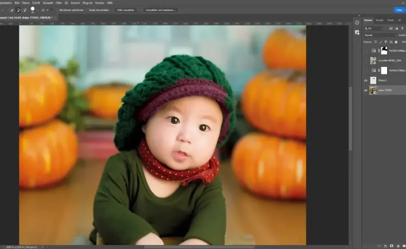
Task: Select black-and-white mask of top Farbton/Sättigung layer
Action: 384,51
